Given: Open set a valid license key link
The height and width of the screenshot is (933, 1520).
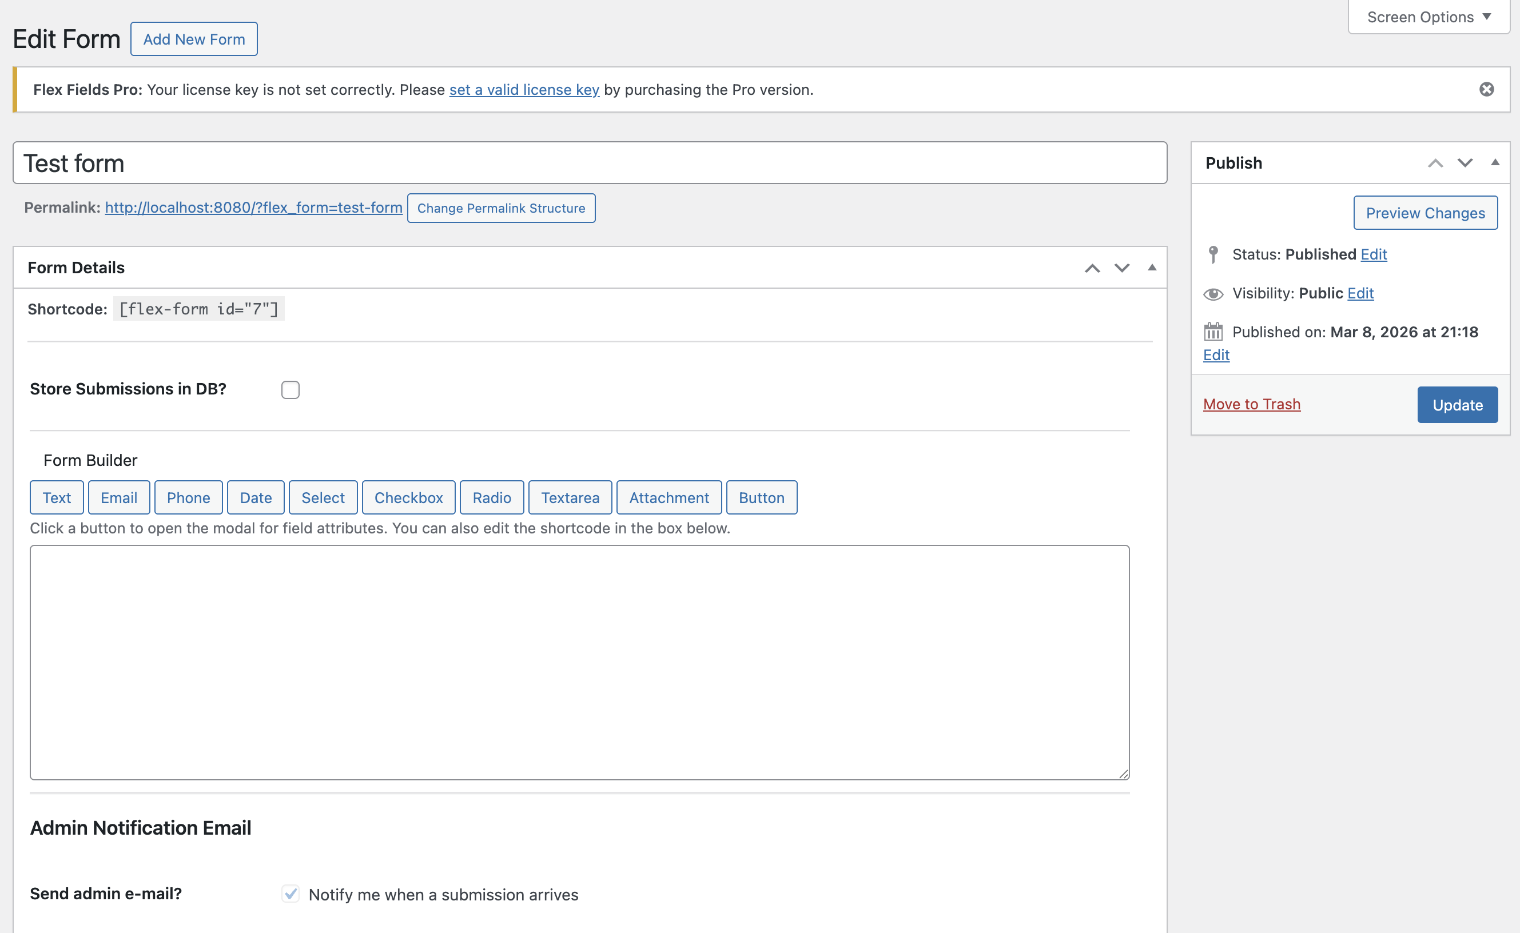Looking at the screenshot, I should click(524, 90).
